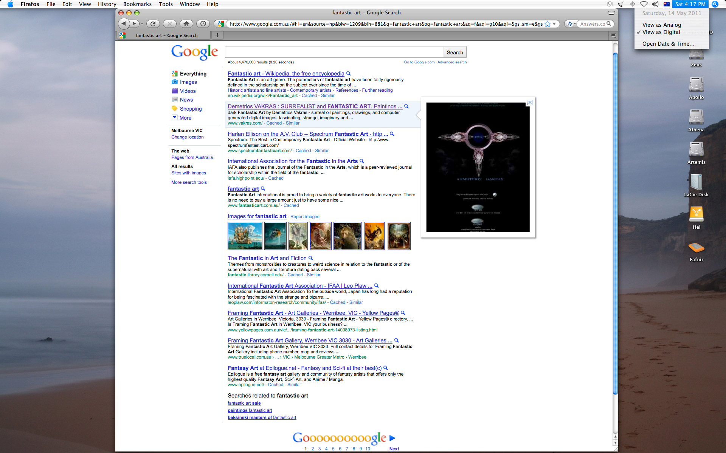This screenshot has height=453, width=726.
Task: Bookmark this page with the star icon
Action: click(547, 24)
